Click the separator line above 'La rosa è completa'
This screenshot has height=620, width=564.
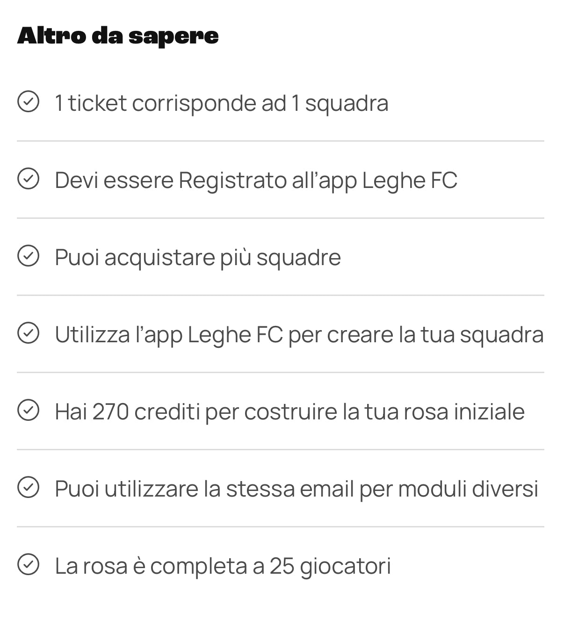[x=281, y=526]
